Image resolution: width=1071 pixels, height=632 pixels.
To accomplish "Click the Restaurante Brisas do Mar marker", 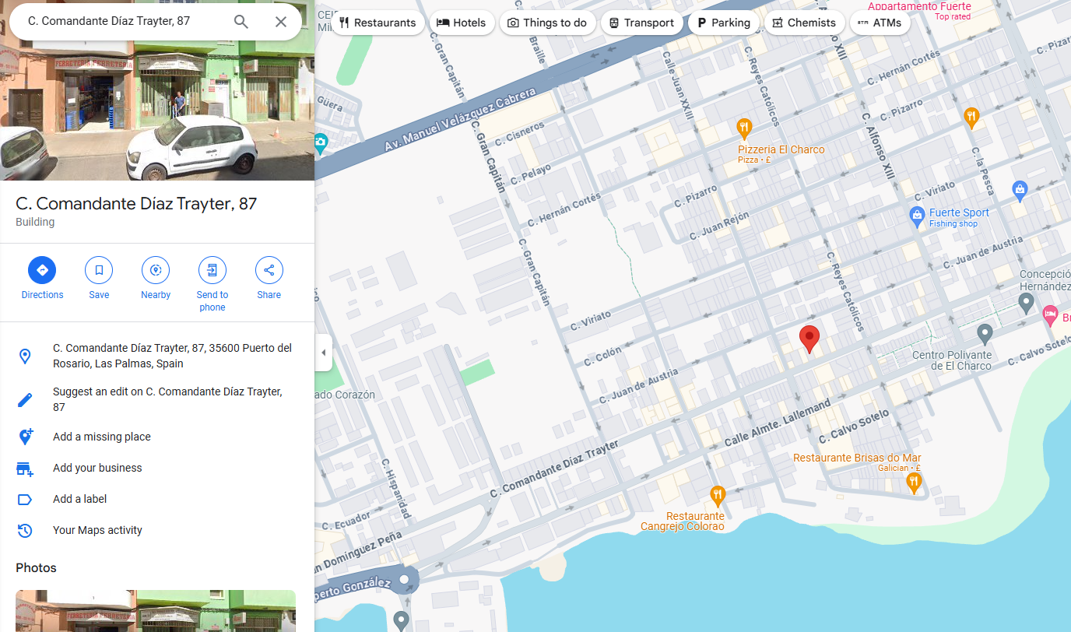I will [914, 483].
